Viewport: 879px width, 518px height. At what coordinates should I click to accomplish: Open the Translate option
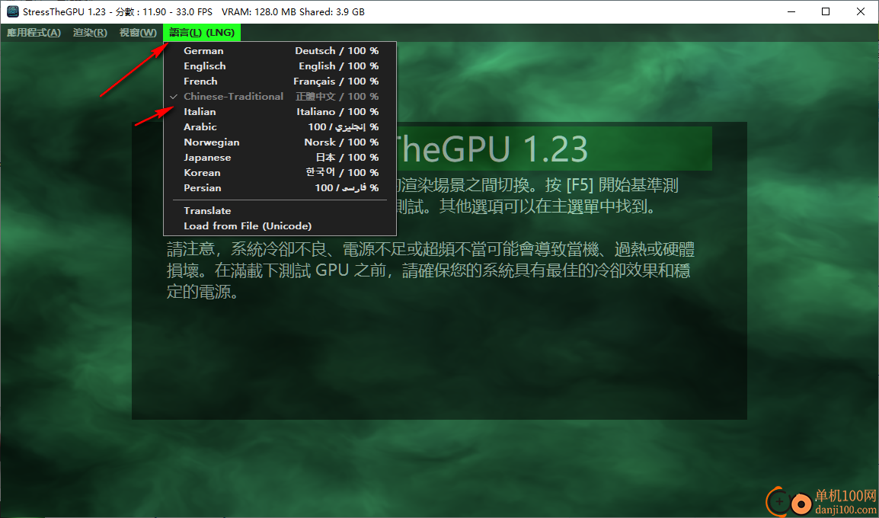click(x=280, y=211)
